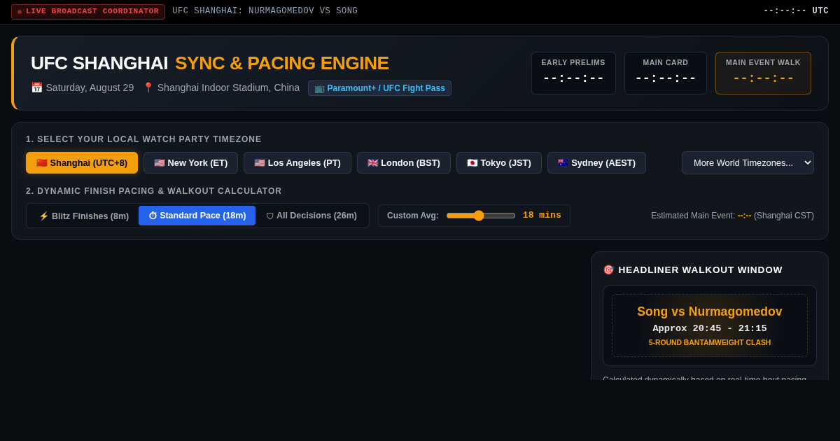840x441 pixels.
Task: Choose Blitz Finishes (8m) pacing
Action: 84,216
